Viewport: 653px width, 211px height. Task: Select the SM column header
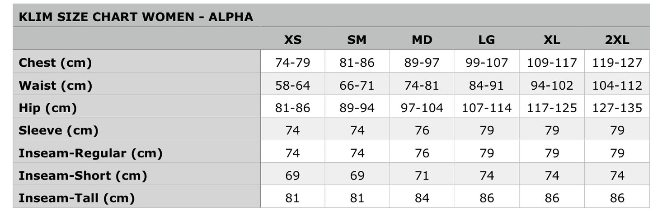pyautogui.click(x=357, y=40)
